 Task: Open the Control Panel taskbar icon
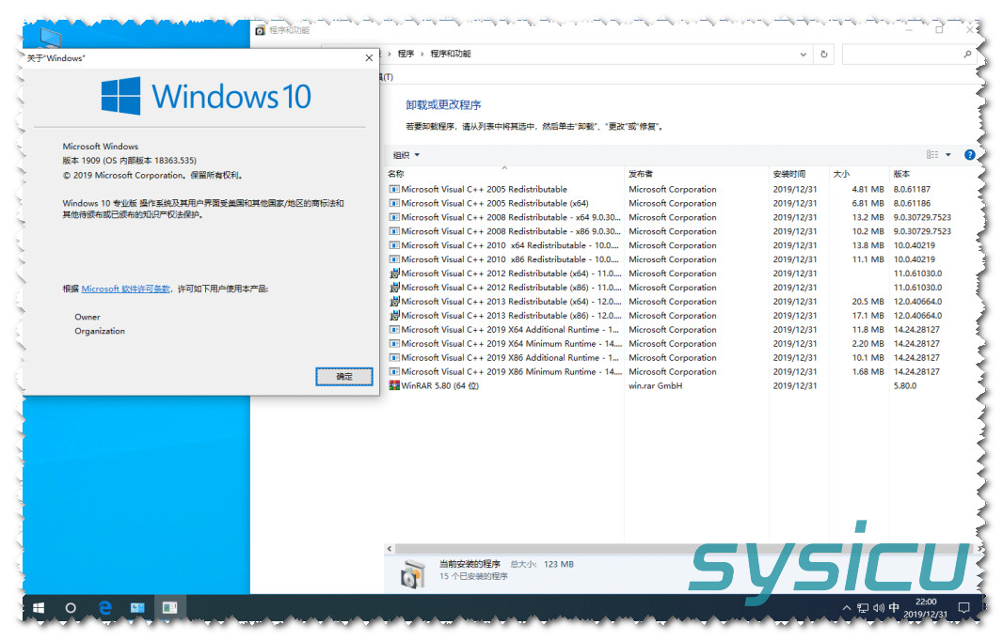137,608
